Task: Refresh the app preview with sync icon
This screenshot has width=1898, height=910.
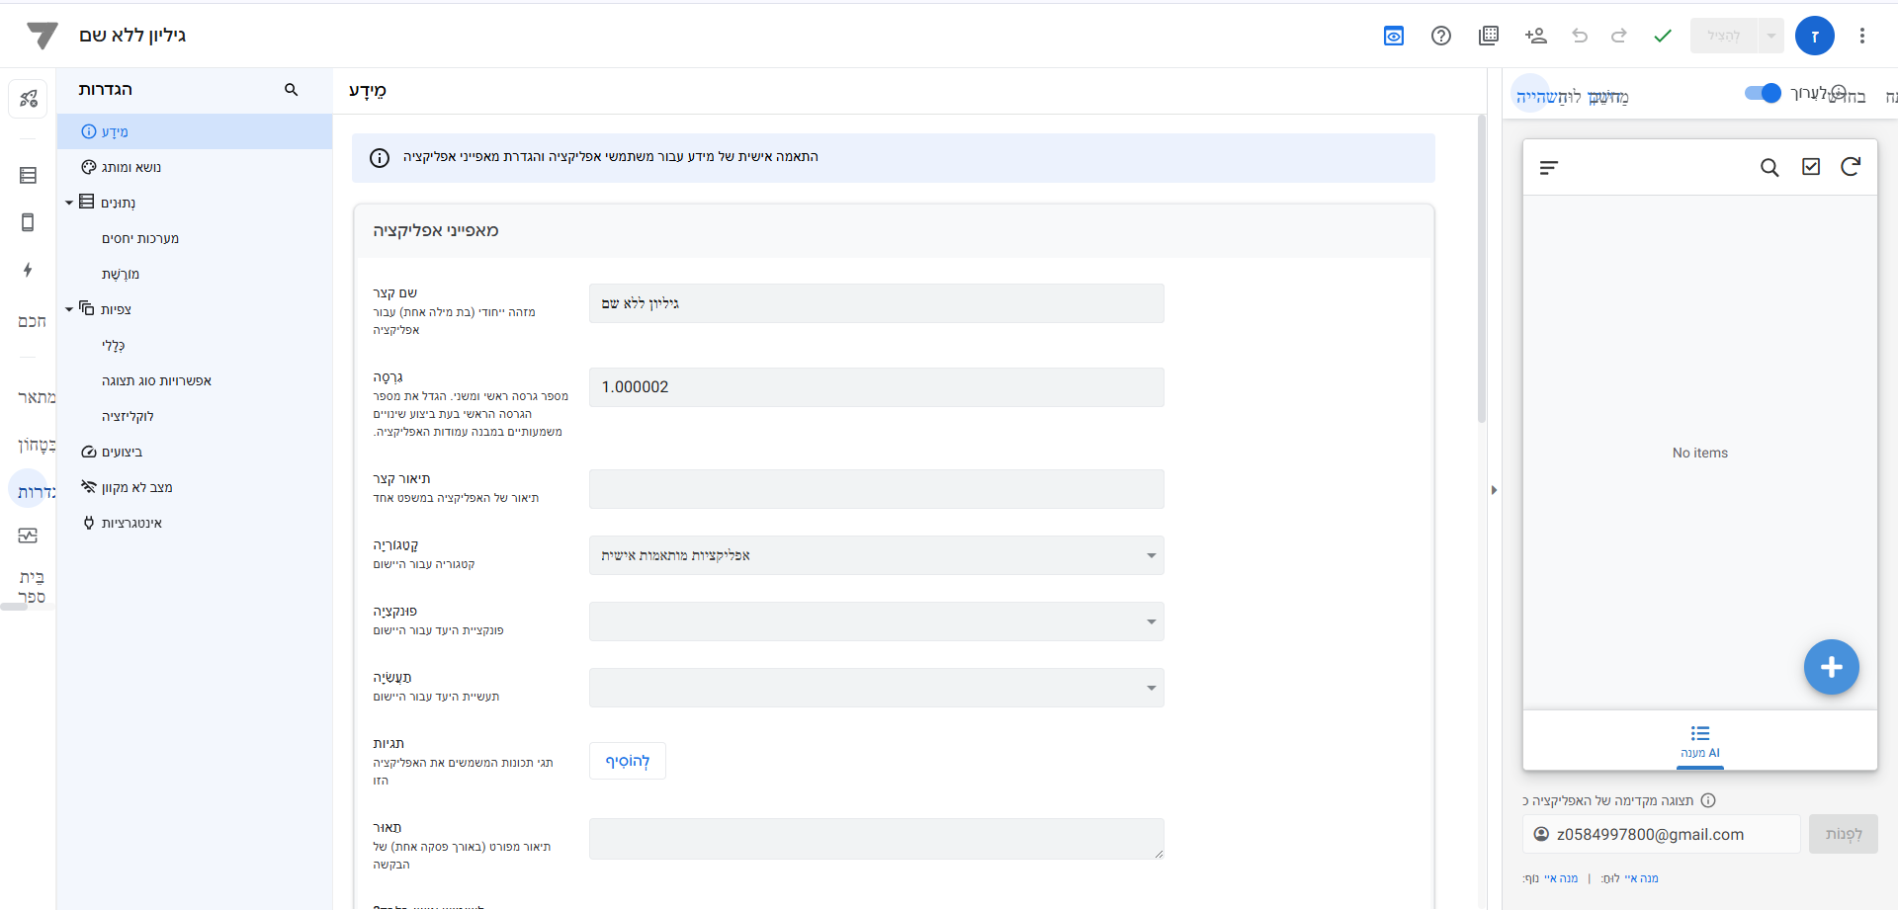Action: [x=1851, y=167]
